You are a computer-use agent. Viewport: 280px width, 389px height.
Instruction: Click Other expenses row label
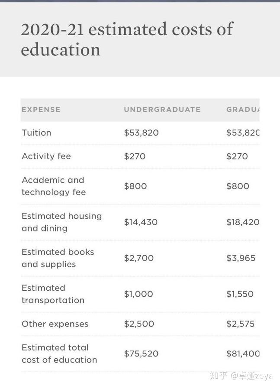(55, 324)
